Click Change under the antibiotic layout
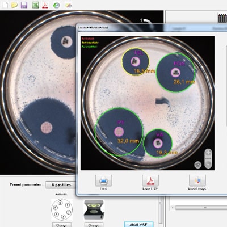Image resolution: width=227 pixels, height=227 pixels. coord(62,225)
